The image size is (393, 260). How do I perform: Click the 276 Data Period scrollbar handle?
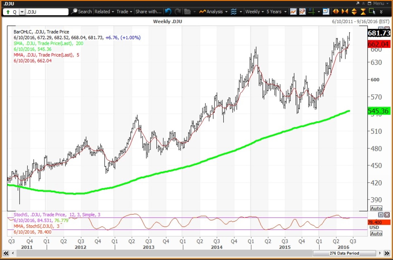click(x=344, y=253)
